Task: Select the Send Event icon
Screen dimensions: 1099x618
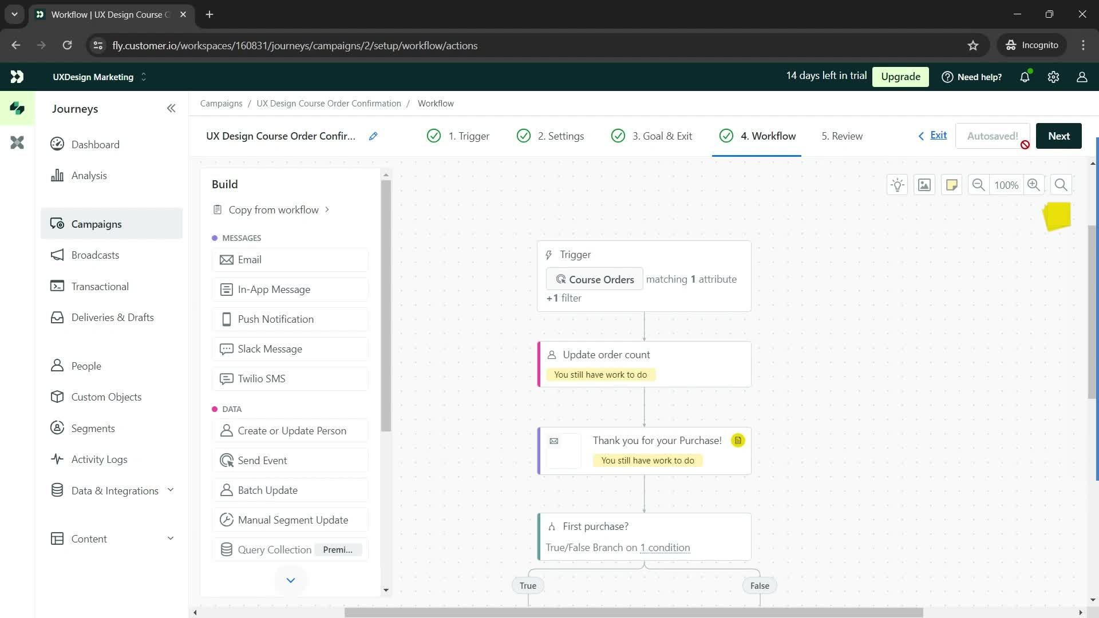Action: [x=226, y=460]
